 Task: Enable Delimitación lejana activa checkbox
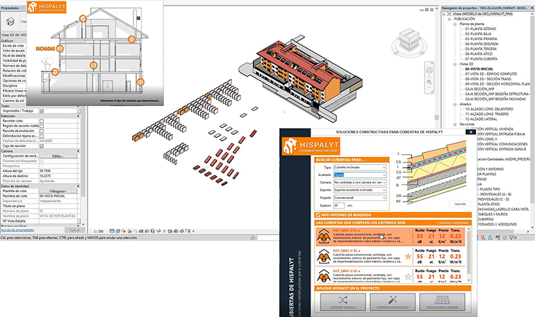click(42, 136)
